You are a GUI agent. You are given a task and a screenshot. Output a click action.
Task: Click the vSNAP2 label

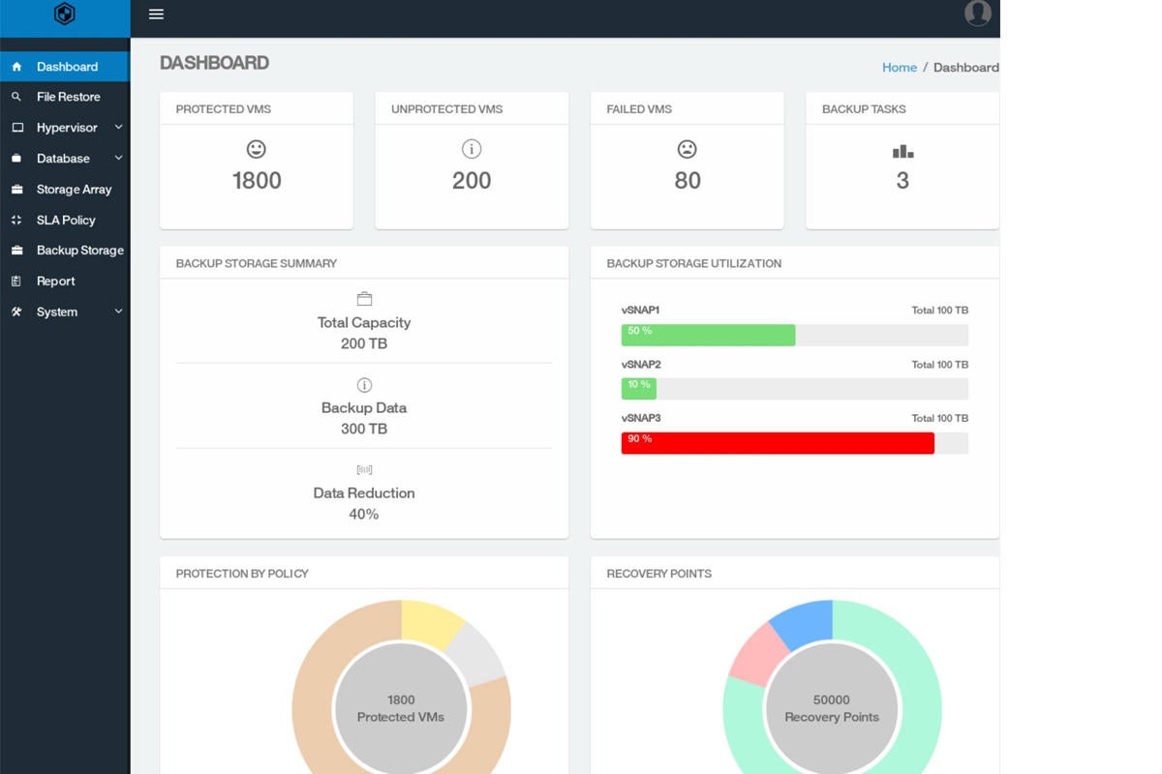641,365
